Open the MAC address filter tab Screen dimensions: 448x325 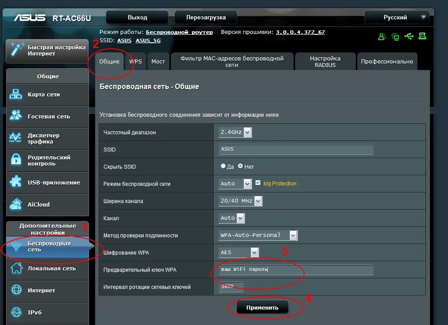tap(232, 61)
